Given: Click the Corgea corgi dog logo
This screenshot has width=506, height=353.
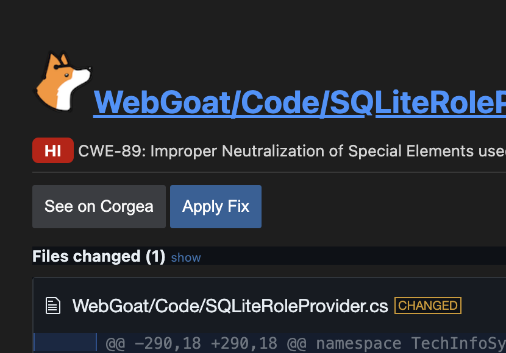Looking at the screenshot, I should click(x=63, y=82).
